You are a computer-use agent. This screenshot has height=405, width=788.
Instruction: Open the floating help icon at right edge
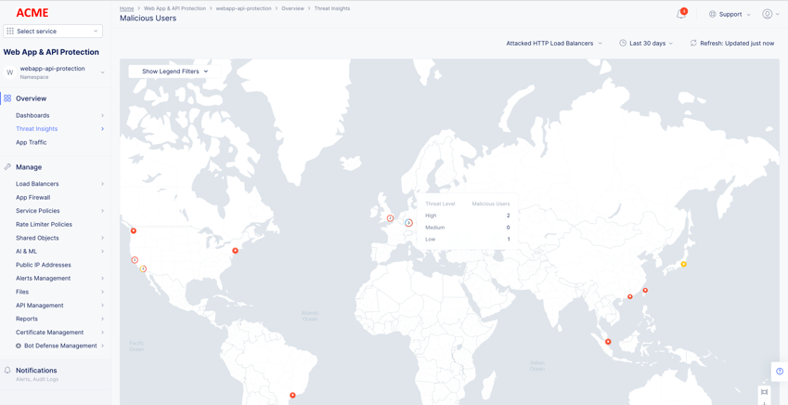[x=780, y=372]
